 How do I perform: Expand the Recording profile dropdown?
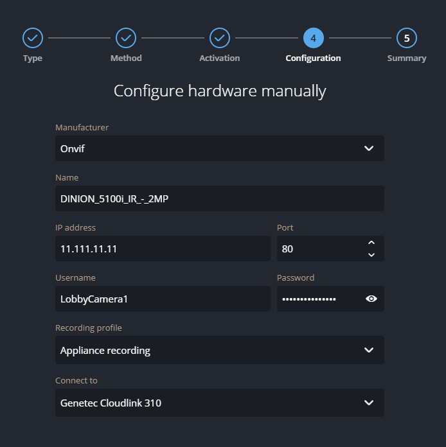point(219,350)
